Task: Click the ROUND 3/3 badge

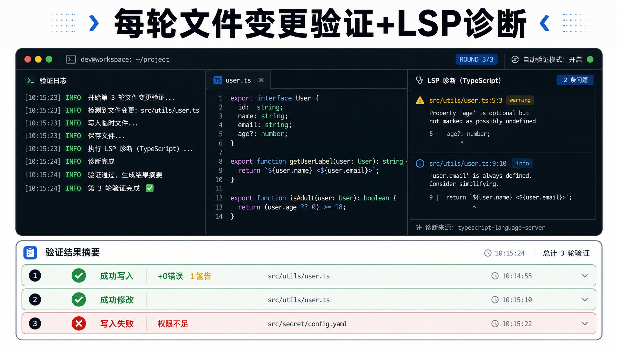Action: click(x=476, y=59)
